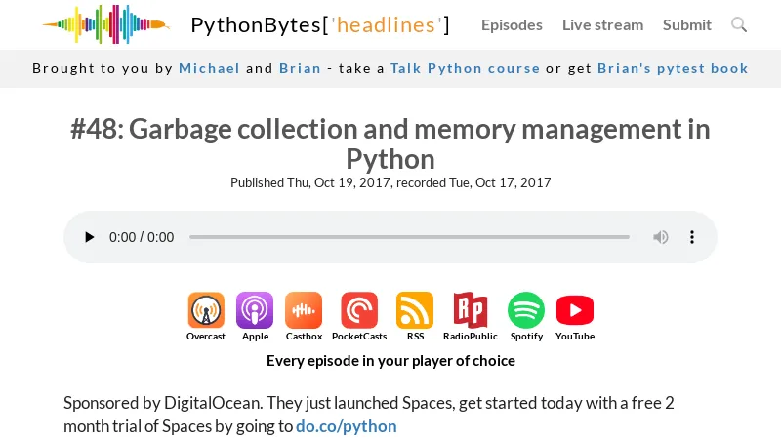Open the YouTube channel icon
The width and height of the screenshot is (781, 439).
click(575, 311)
